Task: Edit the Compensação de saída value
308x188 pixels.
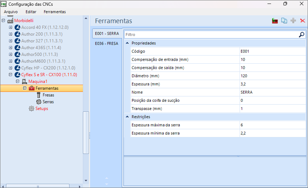Action: point(273,68)
